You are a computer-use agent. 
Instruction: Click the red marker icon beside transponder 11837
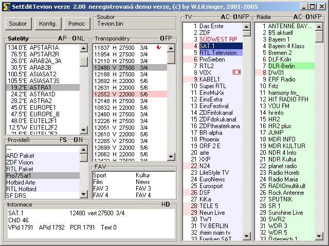[158, 47]
